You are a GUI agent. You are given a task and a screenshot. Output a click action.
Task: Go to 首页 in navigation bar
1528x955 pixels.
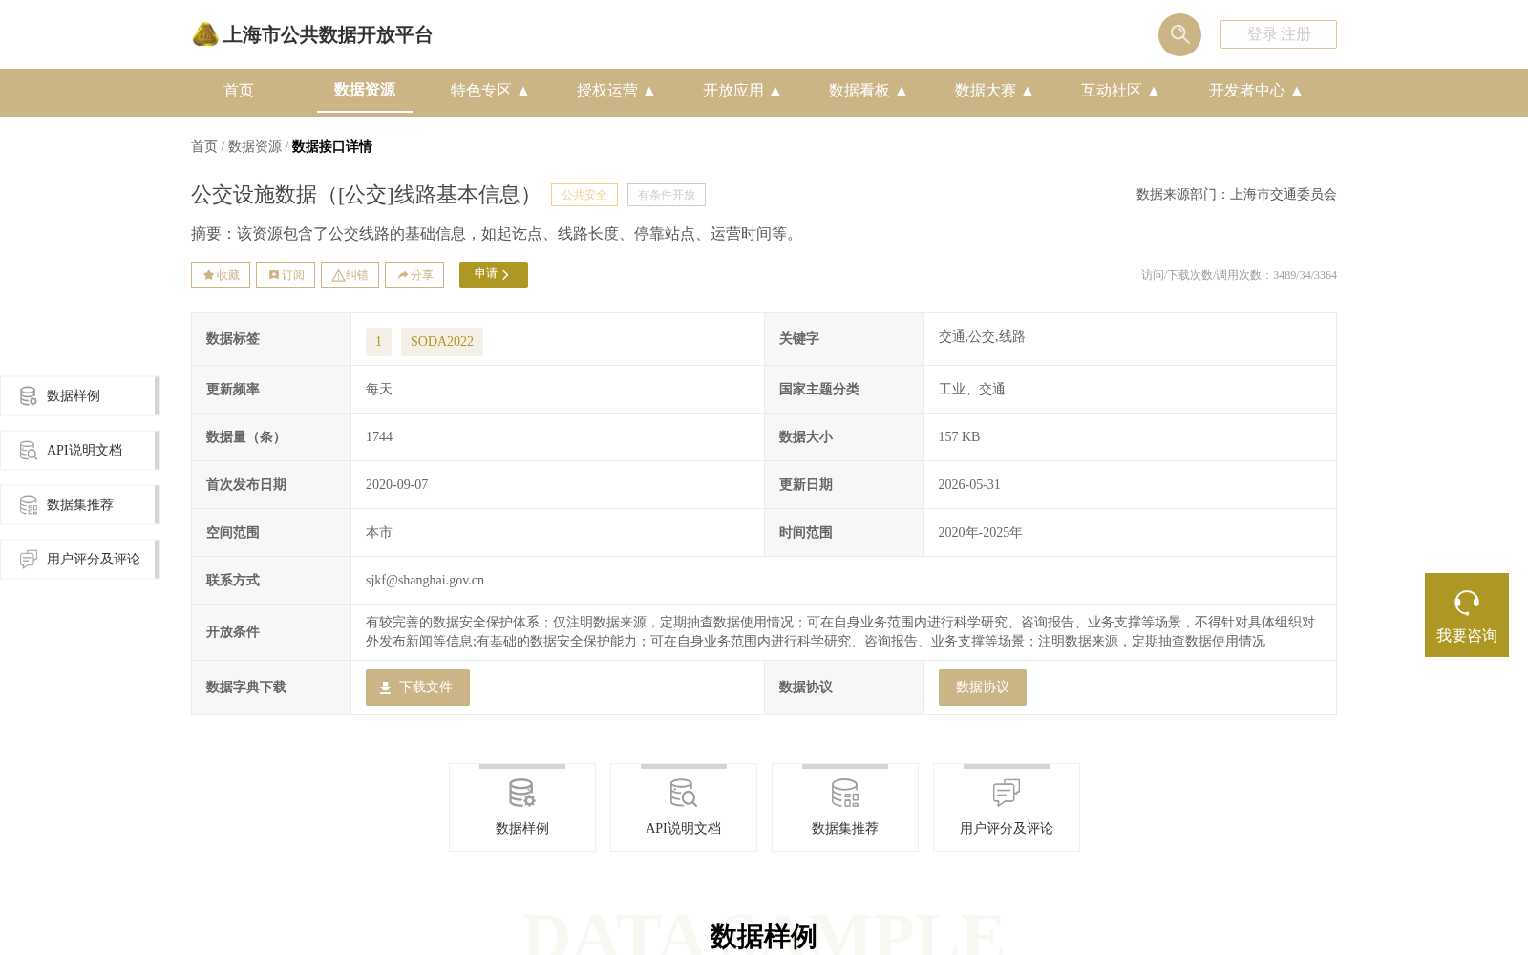click(x=239, y=91)
